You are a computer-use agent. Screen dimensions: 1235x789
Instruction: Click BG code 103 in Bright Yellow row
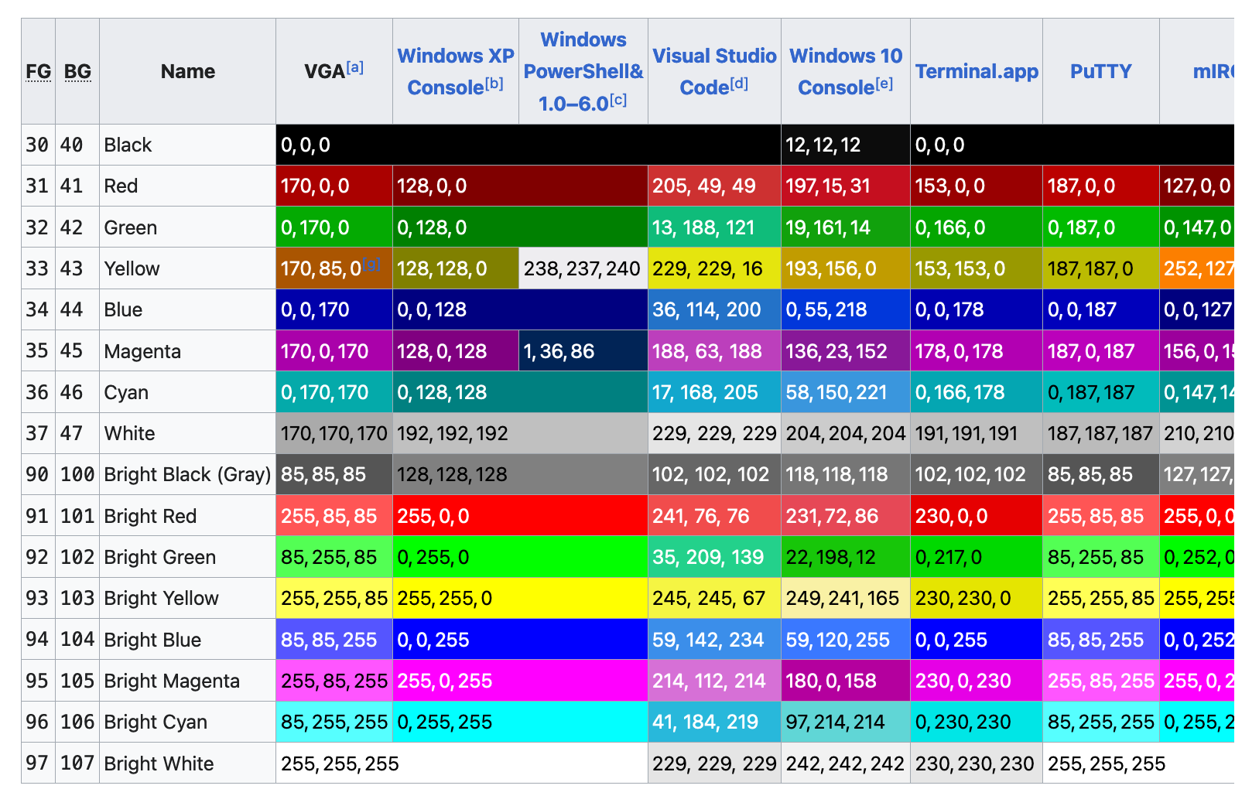point(77,598)
